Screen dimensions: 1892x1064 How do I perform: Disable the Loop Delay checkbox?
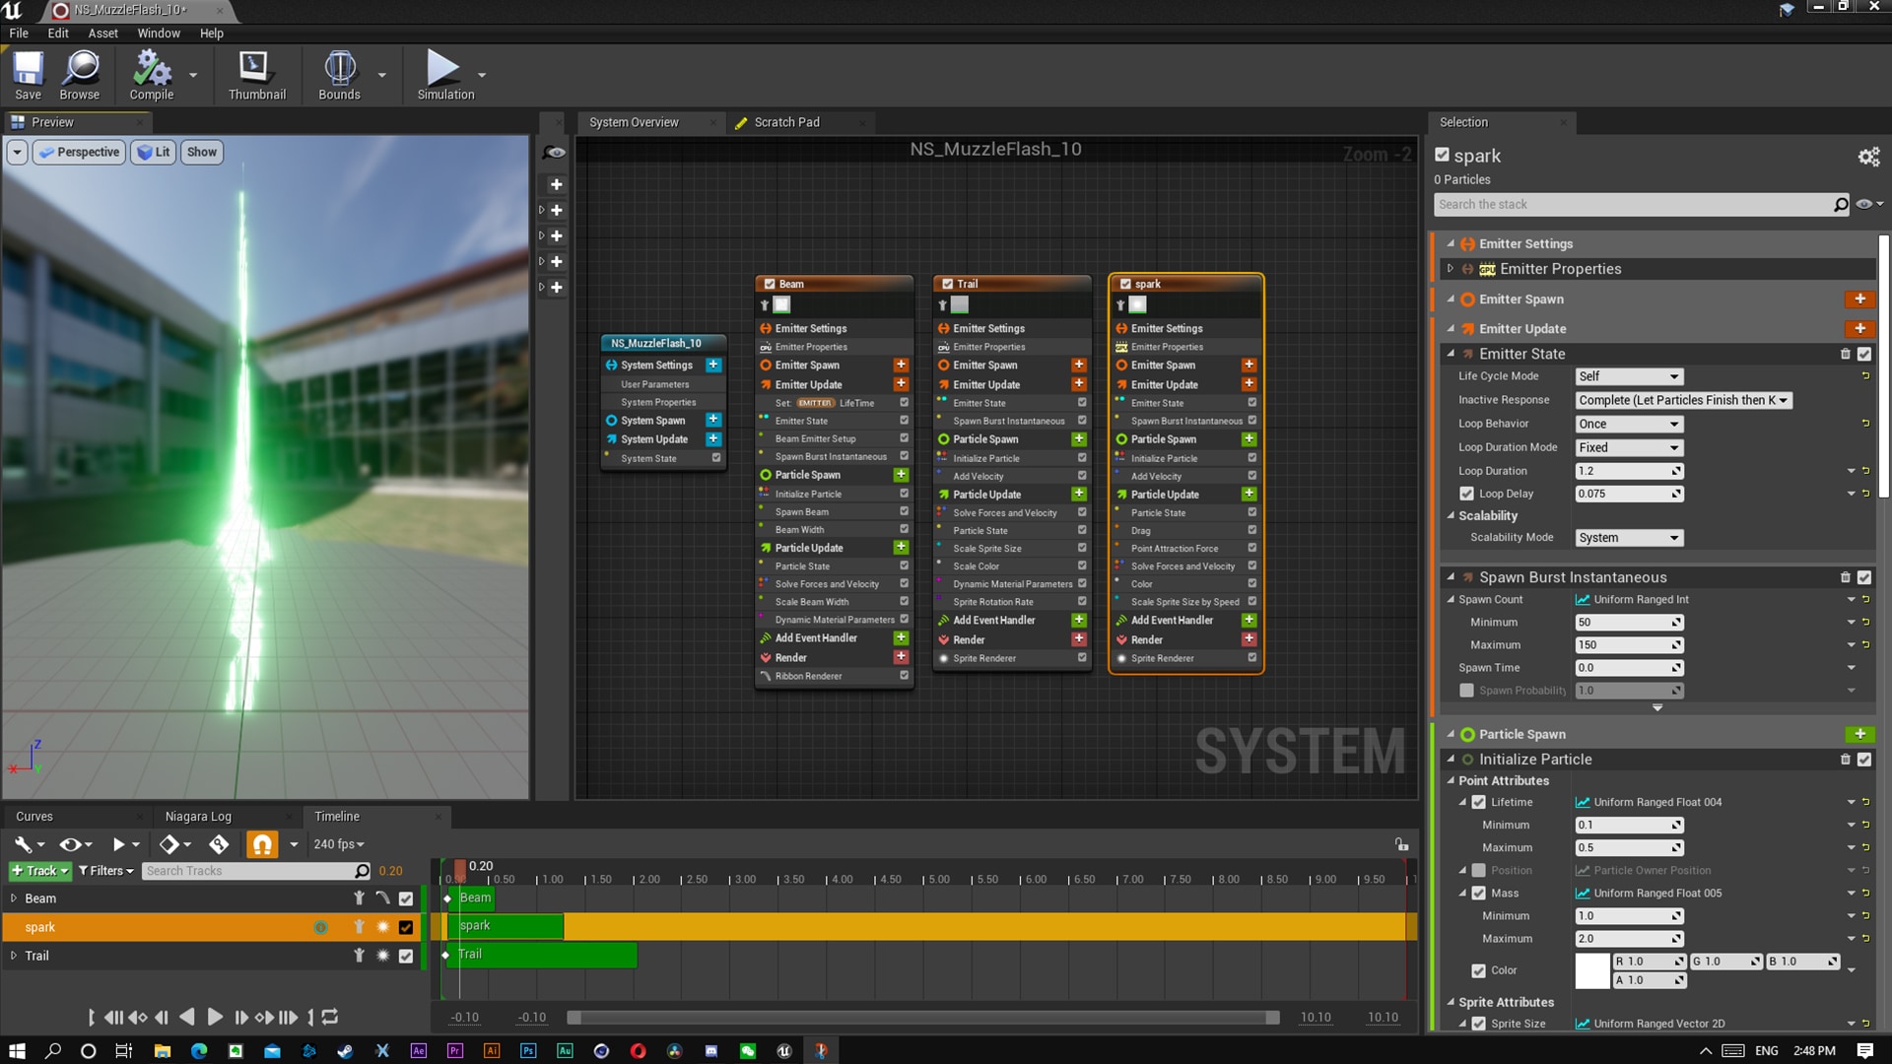coord(1467,494)
